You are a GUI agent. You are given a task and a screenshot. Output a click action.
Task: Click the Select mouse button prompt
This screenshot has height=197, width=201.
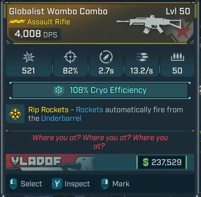26,184
